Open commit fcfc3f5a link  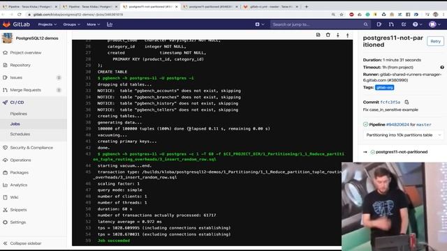[x=390, y=102]
